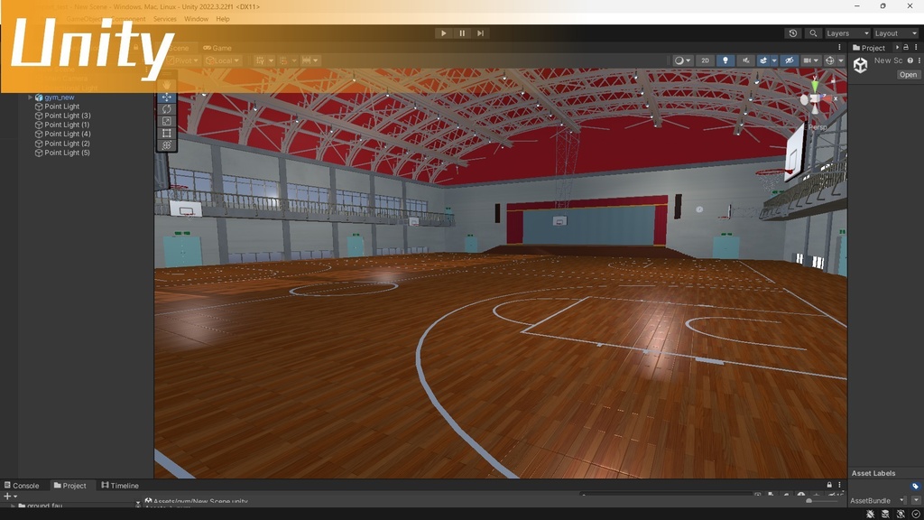Click the Open button in Inspector
This screenshot has width=924, height=520.
point(908,75)
